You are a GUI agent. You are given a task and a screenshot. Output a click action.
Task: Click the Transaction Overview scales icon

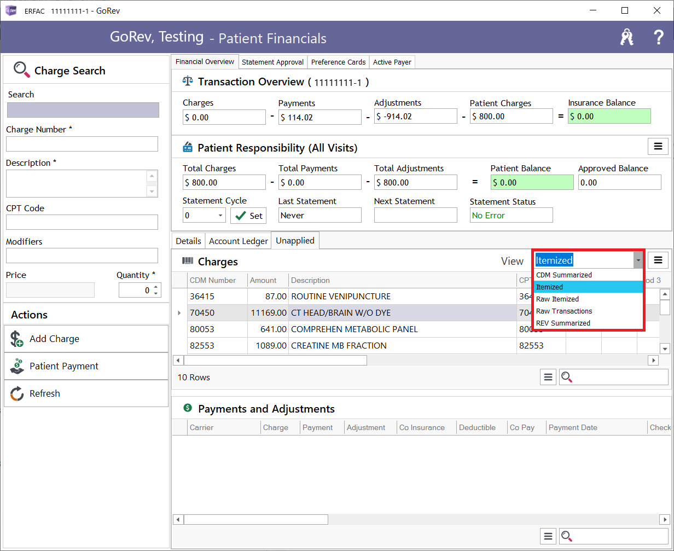coord(188,82)
